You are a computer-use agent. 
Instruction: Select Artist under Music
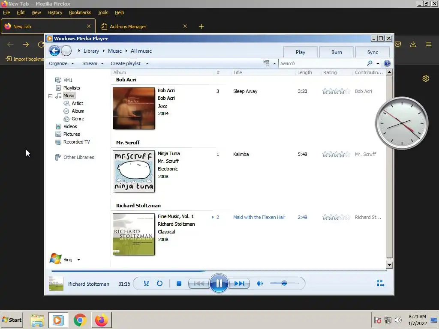[x=73, y=103]
